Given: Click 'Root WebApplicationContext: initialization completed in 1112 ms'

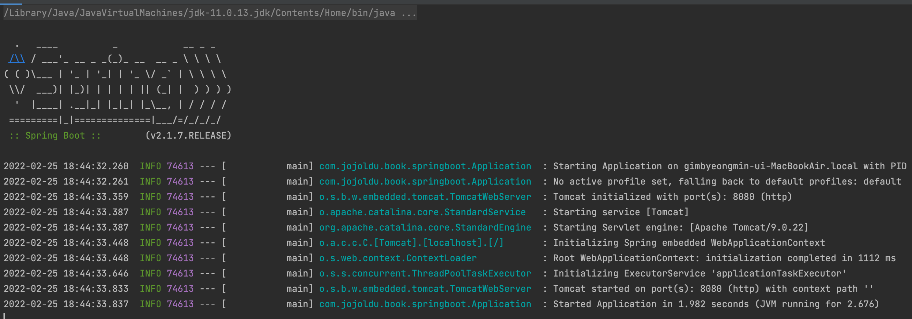Looking at the screenshot, I should coord(724,258).
